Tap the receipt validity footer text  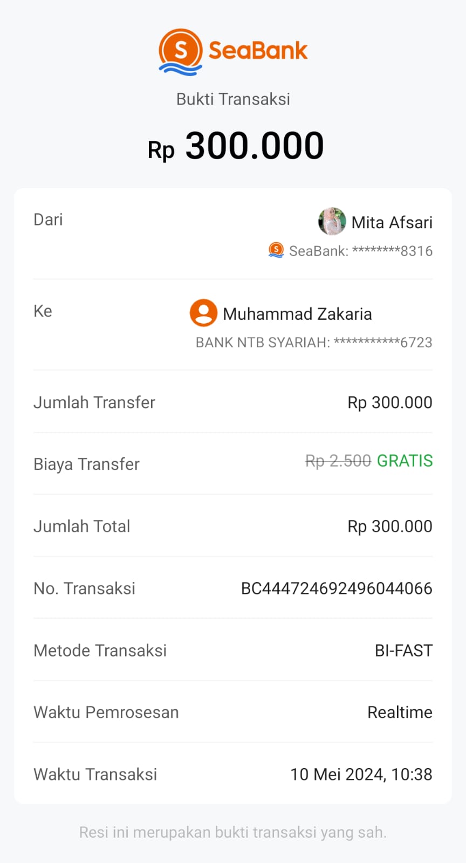point(233,832)
